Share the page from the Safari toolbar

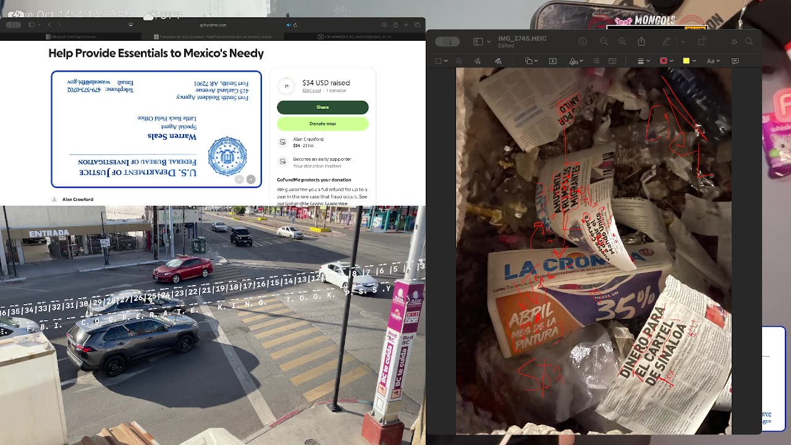pos(395,25)
